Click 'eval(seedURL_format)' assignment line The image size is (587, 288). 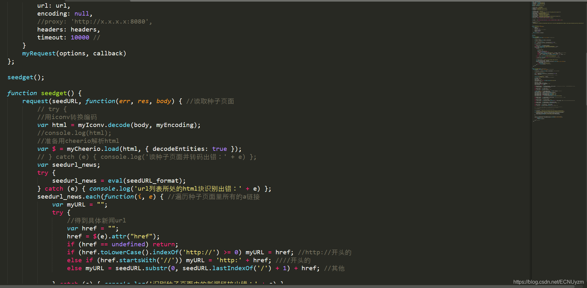[119, 181]
